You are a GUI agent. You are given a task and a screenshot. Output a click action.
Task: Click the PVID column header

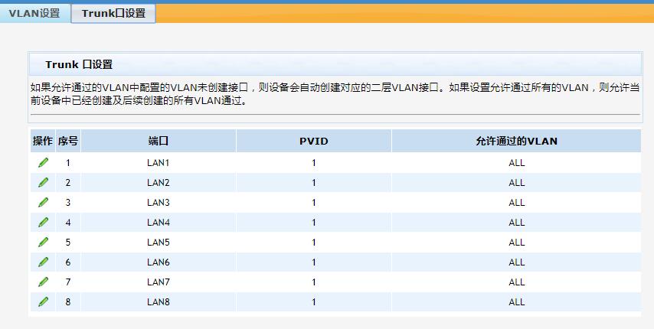tap(314, 141)
